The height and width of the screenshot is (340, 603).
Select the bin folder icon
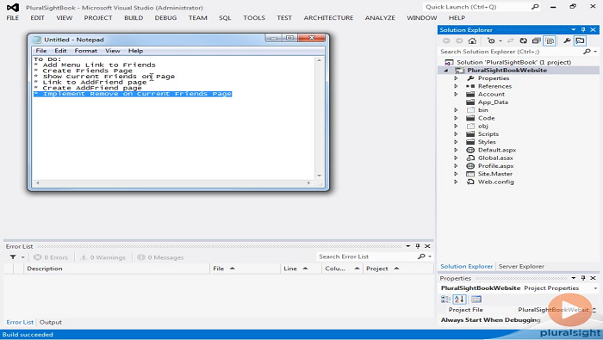coord(470,110)
